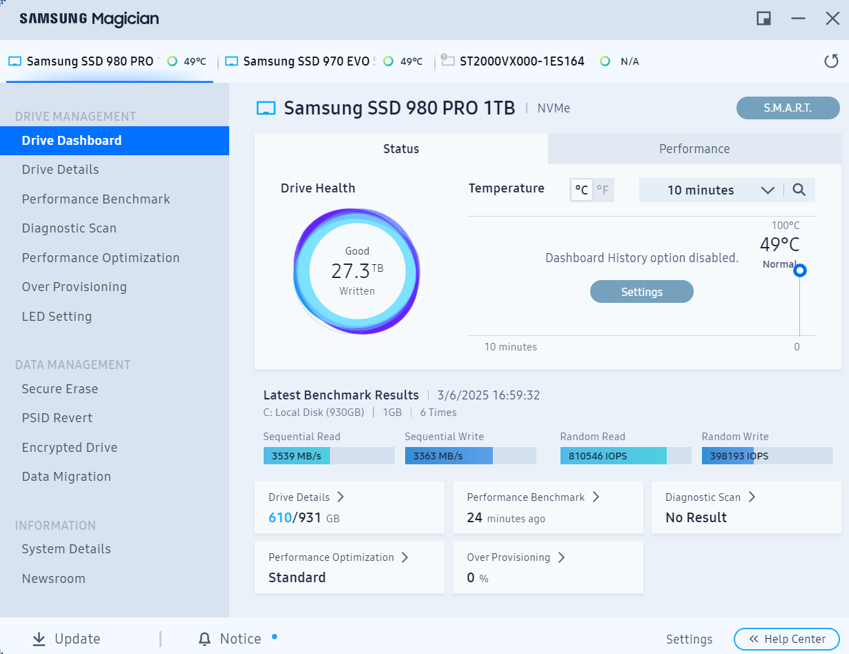The height and width of the screenshot is (654, 849).
Task: Click the Update download arrow icon
Action: [x=39, y=639]
